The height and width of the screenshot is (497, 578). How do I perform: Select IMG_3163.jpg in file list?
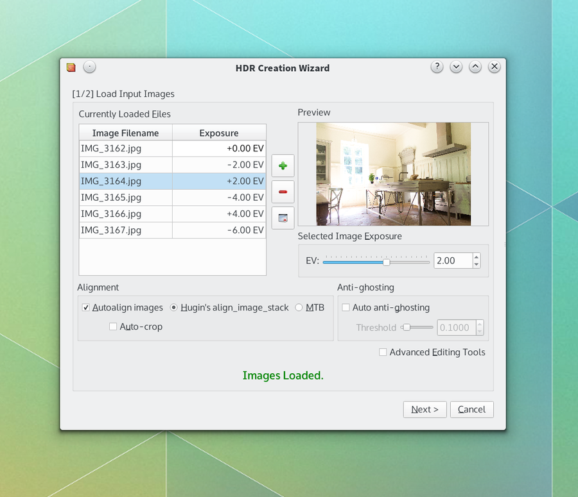click(x=126, y=165)
